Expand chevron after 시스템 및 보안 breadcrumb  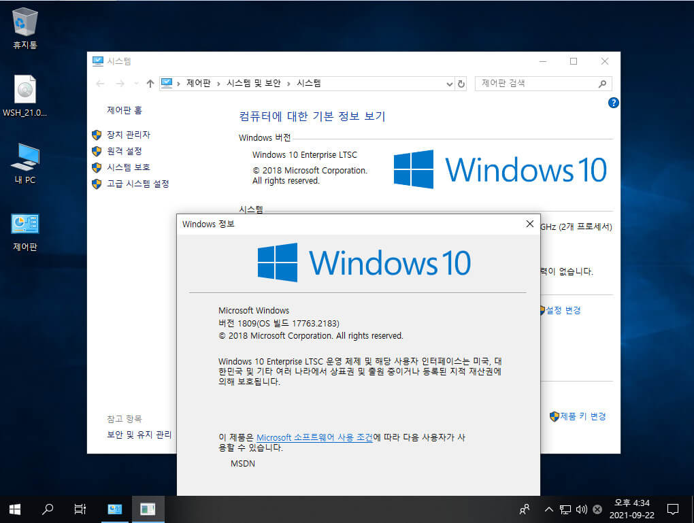click(288, 84)
